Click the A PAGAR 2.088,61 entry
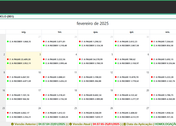 [x=54, y=77]
